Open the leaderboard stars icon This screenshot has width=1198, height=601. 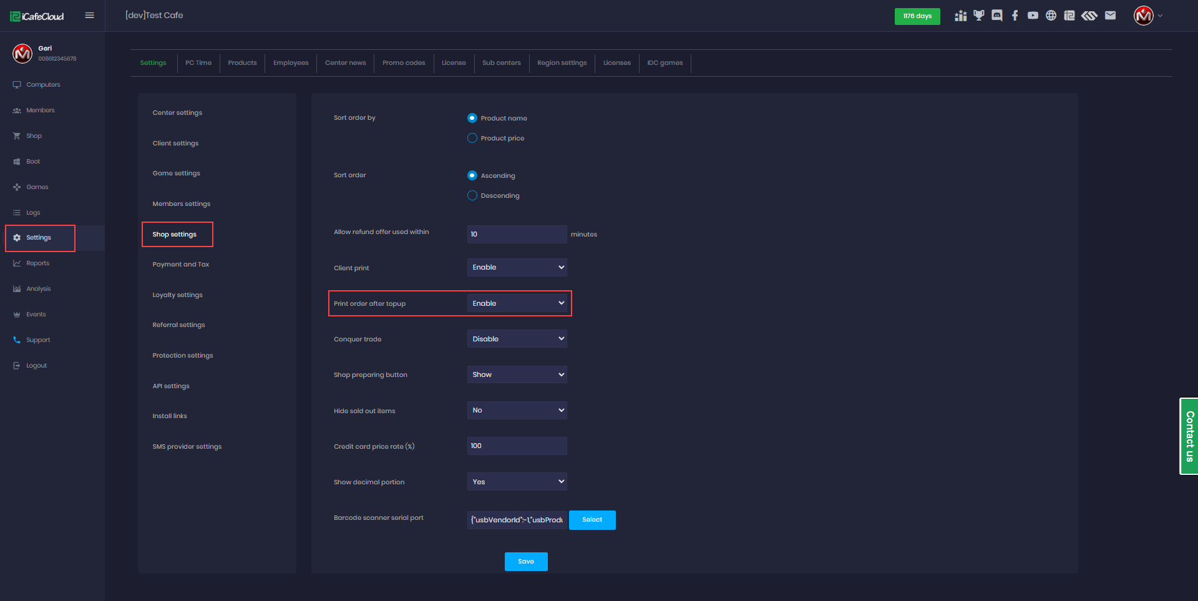tap(960, 16)
